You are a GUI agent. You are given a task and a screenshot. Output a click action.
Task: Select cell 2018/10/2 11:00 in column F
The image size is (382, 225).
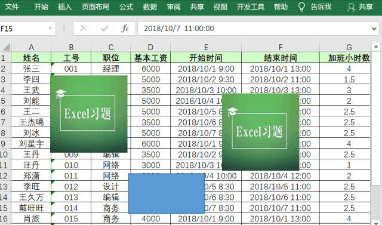pyautogui.click(x=281, y=79)
